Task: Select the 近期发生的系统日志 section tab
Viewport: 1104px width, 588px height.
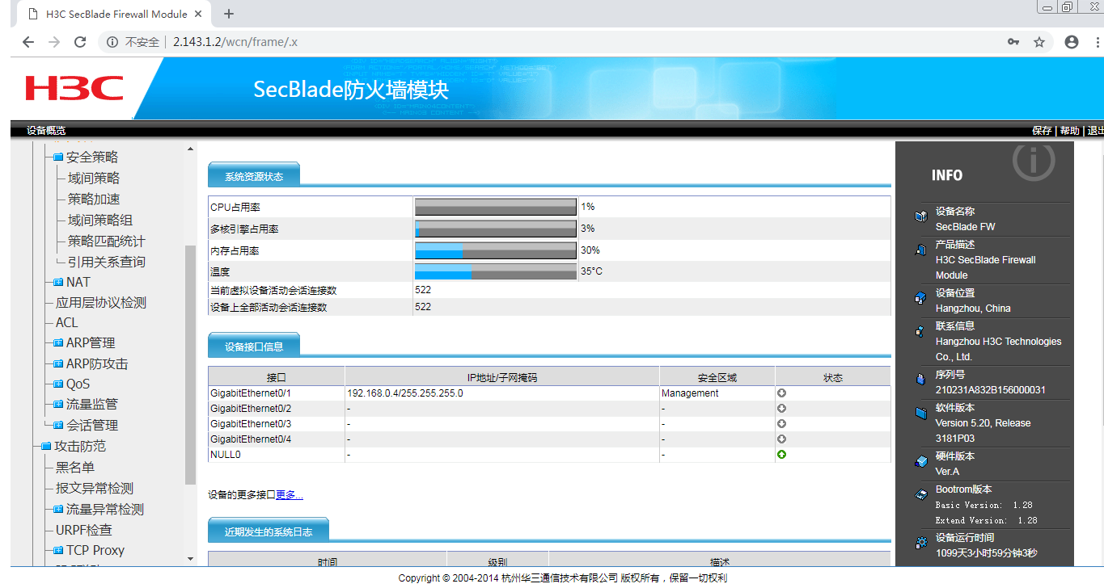Action: pyautogui.click(x=269, y=530)
